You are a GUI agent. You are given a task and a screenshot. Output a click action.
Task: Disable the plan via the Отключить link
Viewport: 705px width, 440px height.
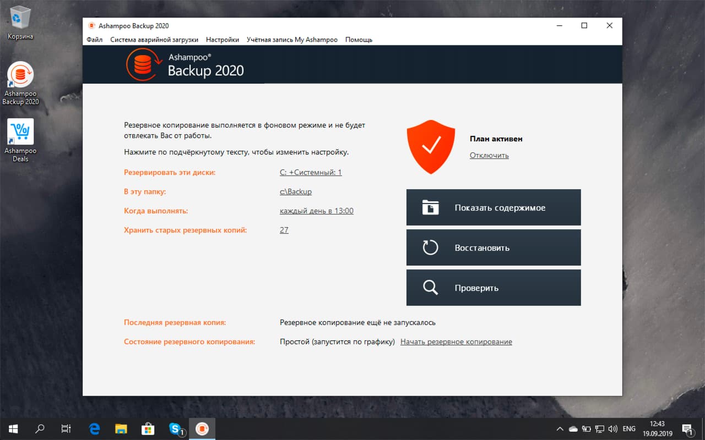point(489,155)
